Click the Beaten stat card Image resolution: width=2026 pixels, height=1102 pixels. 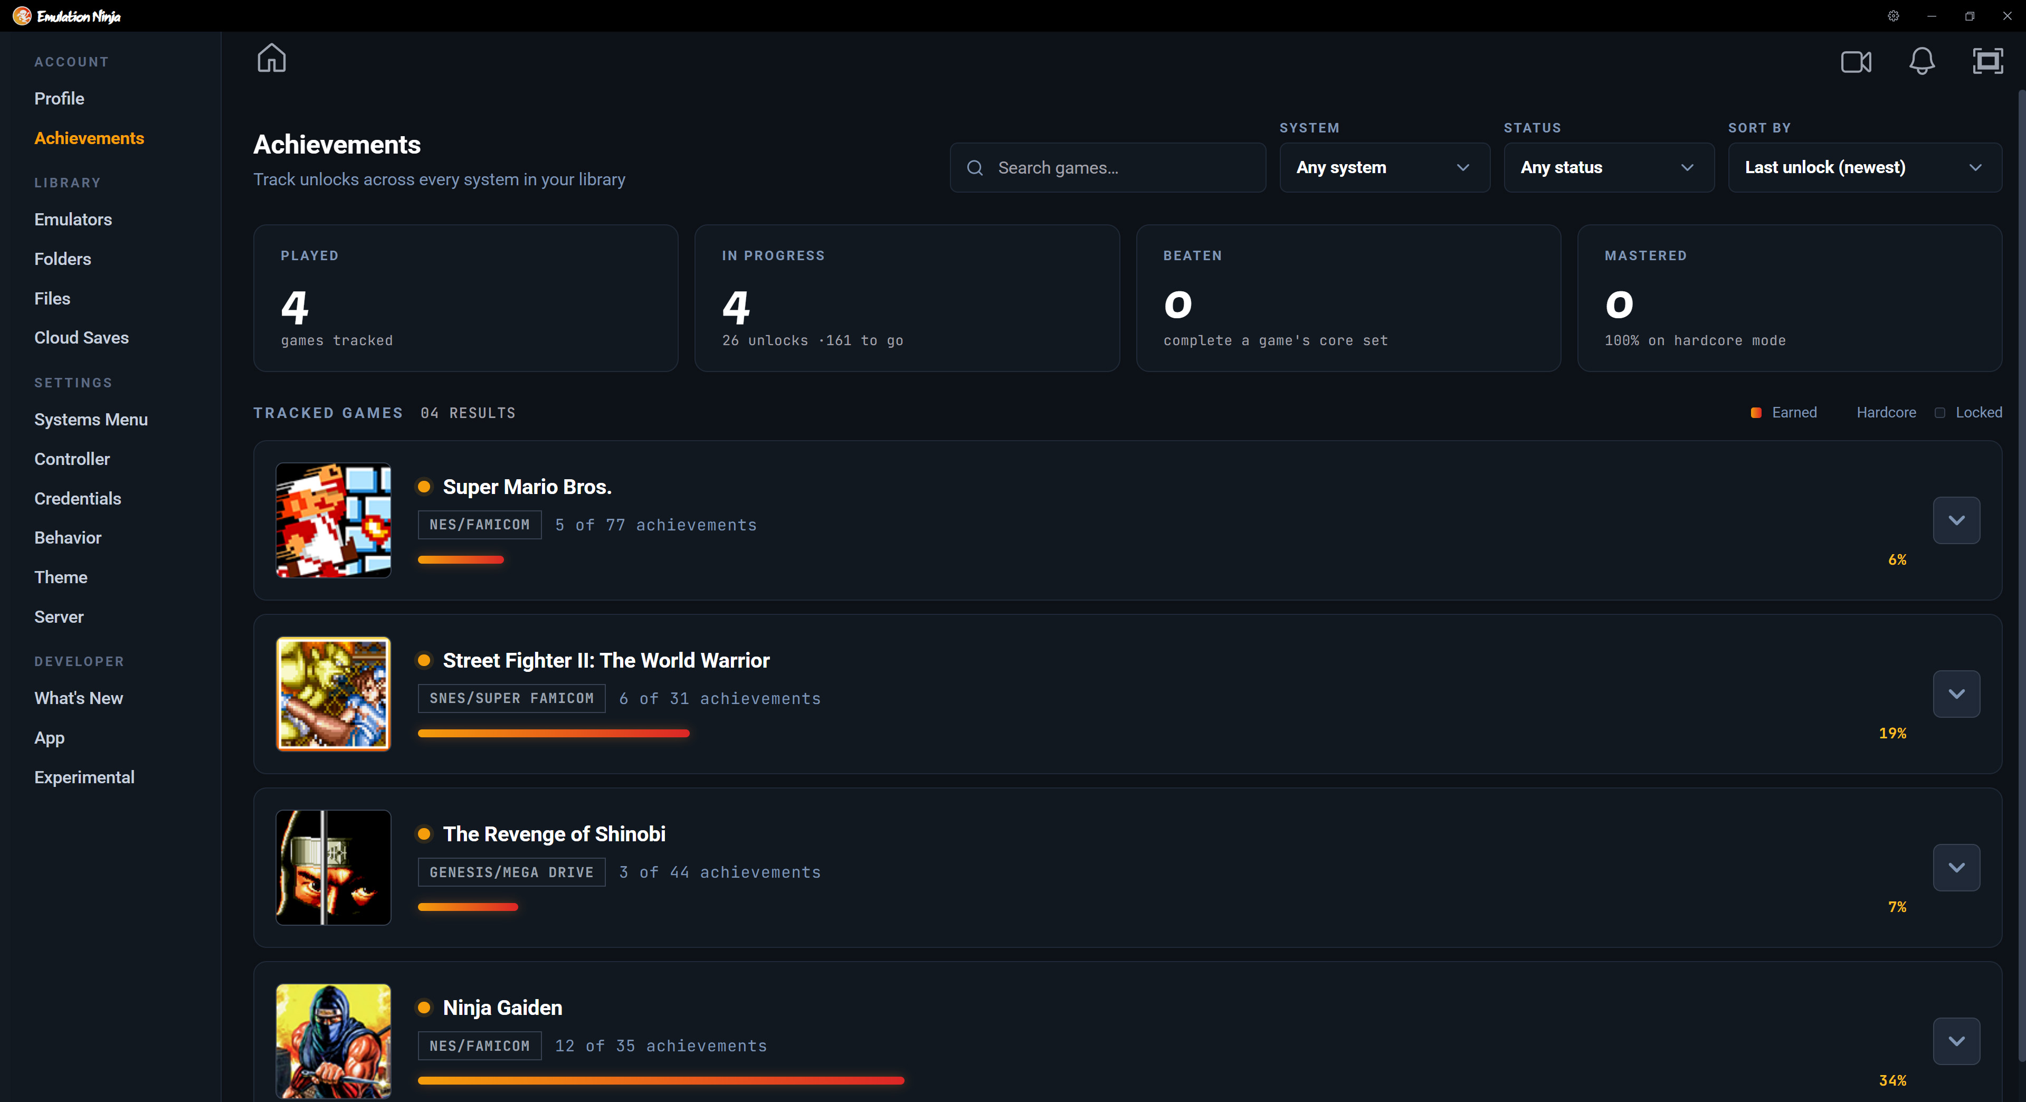pyautogui.click(x=1348, y=298)
